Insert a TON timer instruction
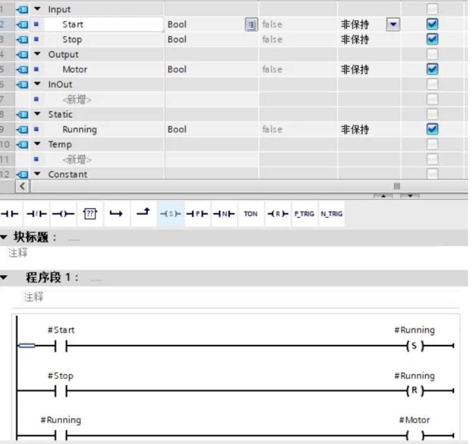This screenshot has height=444, width=475. click(x=251, y=214)
